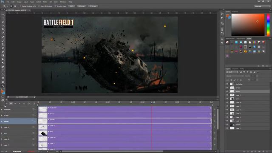
Task: Select the Quick Selection tool
Action: 3,25
